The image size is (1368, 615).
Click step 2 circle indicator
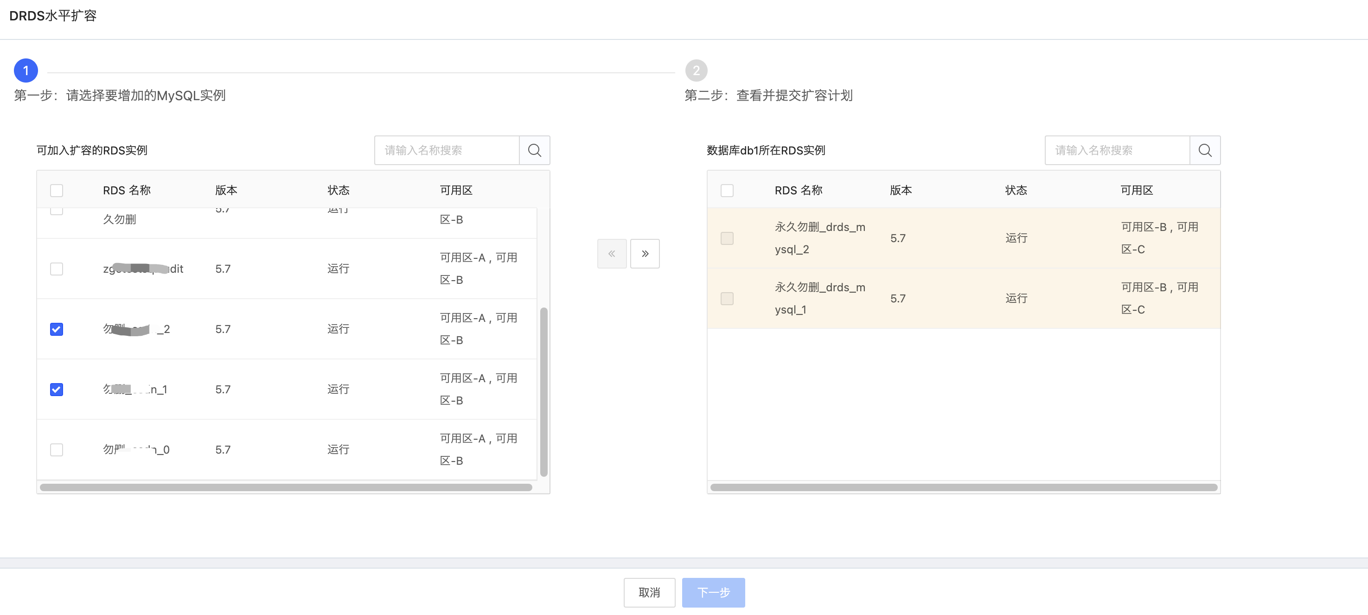[696, 70]
